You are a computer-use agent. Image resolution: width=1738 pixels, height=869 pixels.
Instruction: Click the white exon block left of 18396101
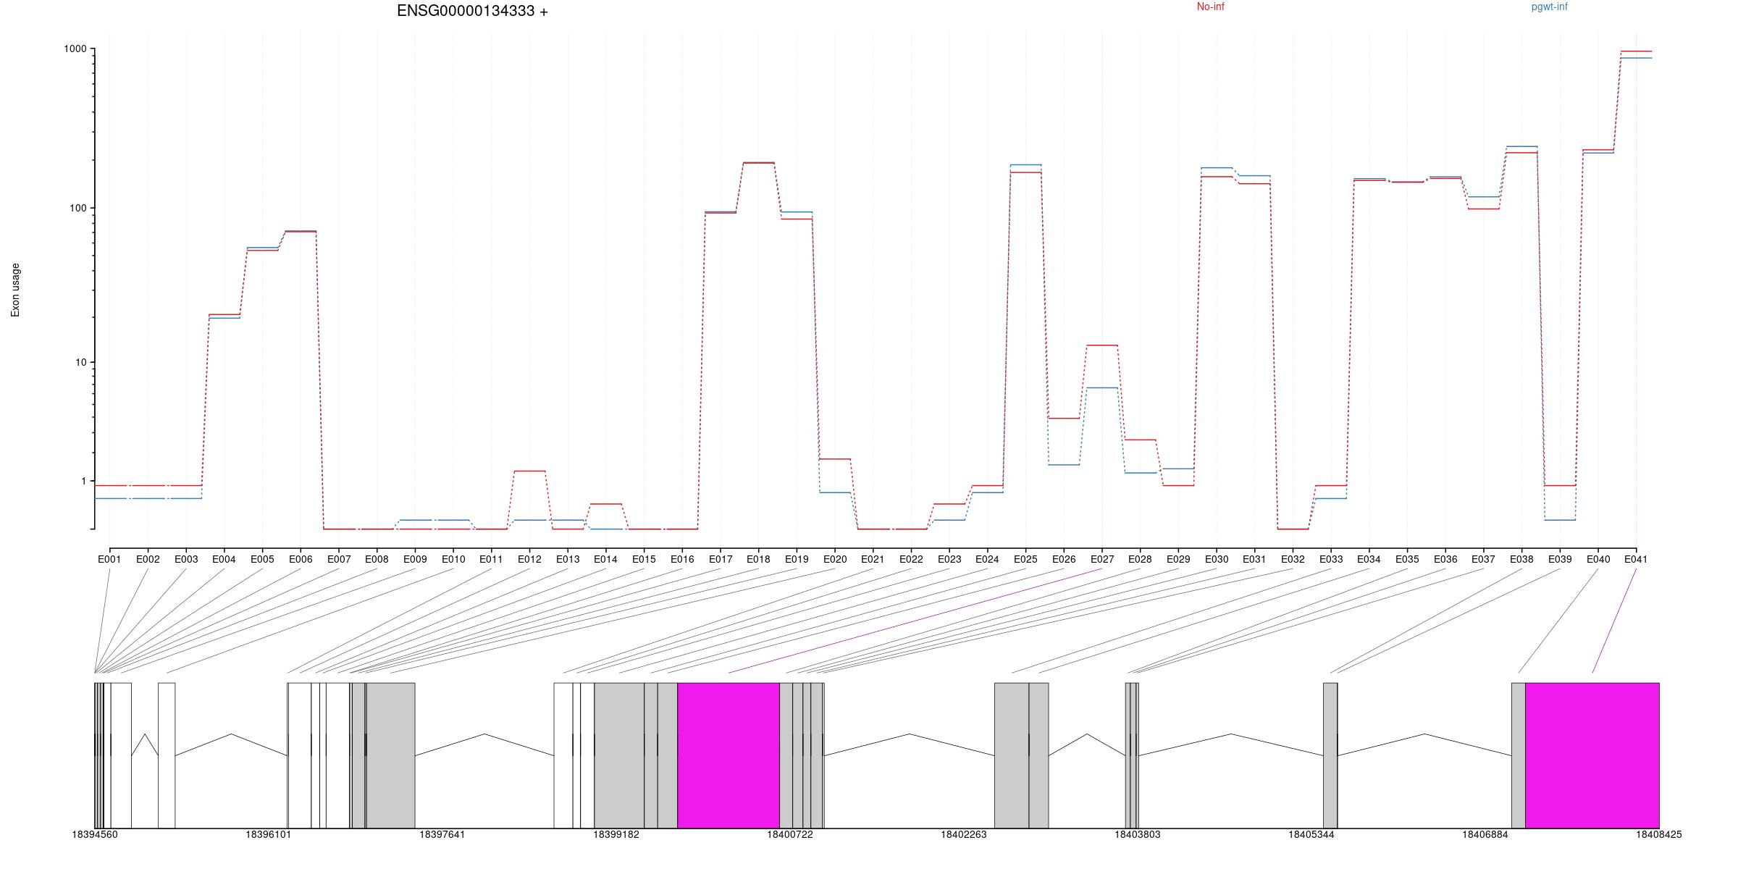[167, 755]
